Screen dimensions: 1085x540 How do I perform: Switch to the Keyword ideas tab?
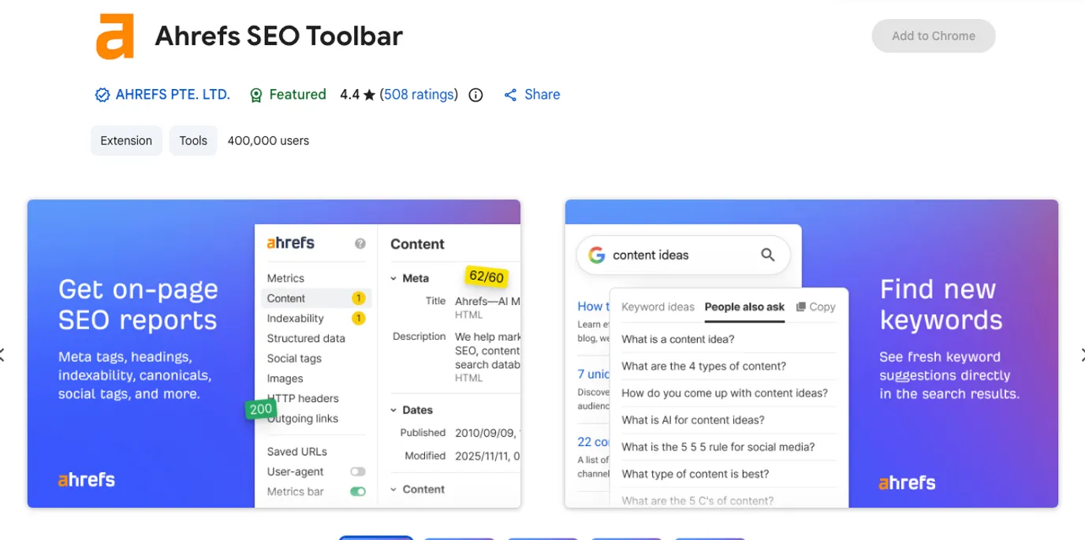(x=658, y=307)
